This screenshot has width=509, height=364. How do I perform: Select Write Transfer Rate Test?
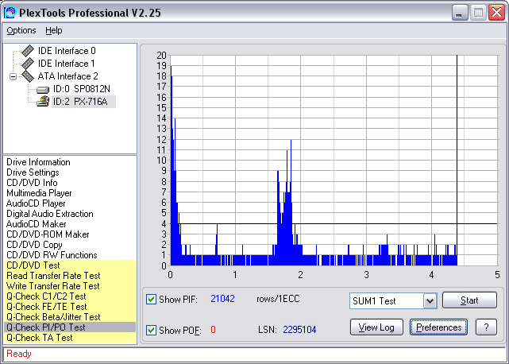[x=70, y=286]
